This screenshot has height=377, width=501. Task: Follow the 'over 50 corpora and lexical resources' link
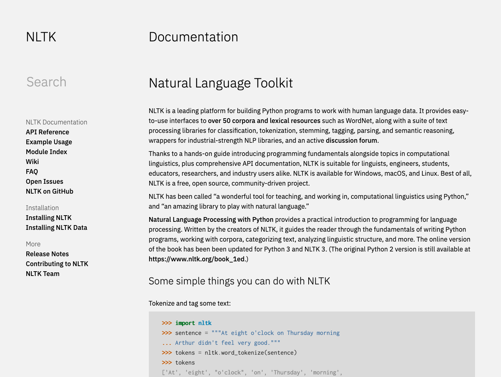tap(264, 121)
